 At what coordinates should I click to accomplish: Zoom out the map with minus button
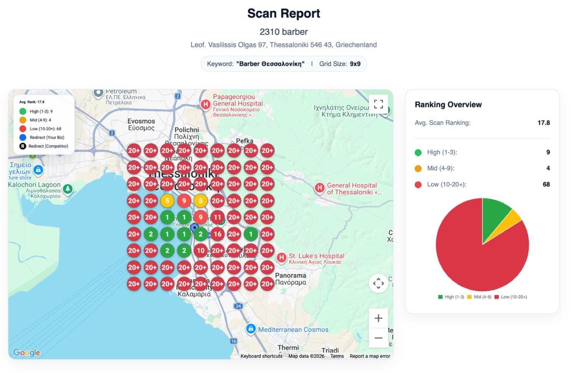click(x=378, y=338)
